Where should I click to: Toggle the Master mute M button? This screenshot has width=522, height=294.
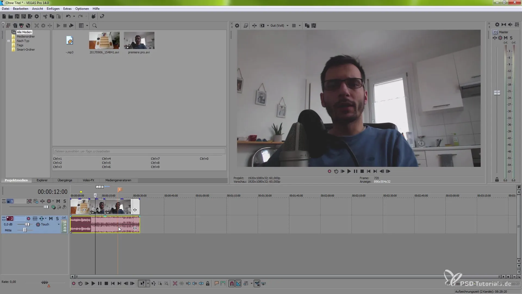coord(506,38)
